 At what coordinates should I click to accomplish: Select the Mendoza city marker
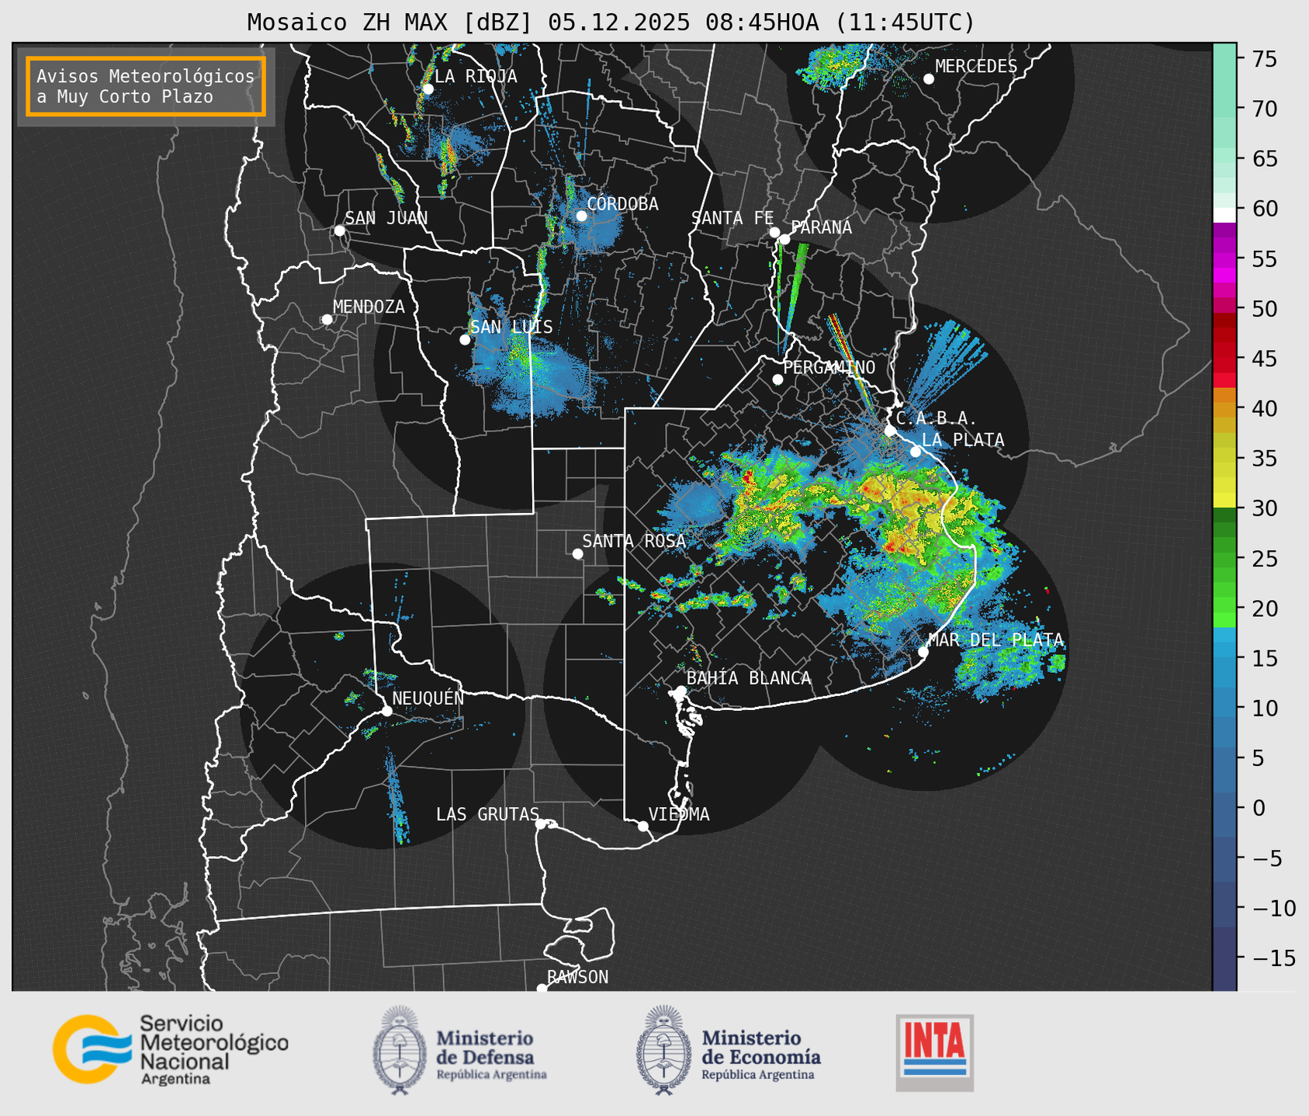[x=327, y=320]
